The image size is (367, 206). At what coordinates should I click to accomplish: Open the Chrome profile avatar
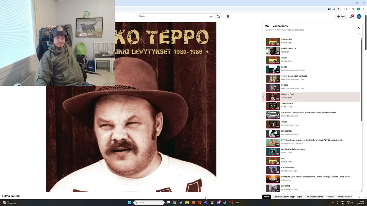tap(358, 9)
